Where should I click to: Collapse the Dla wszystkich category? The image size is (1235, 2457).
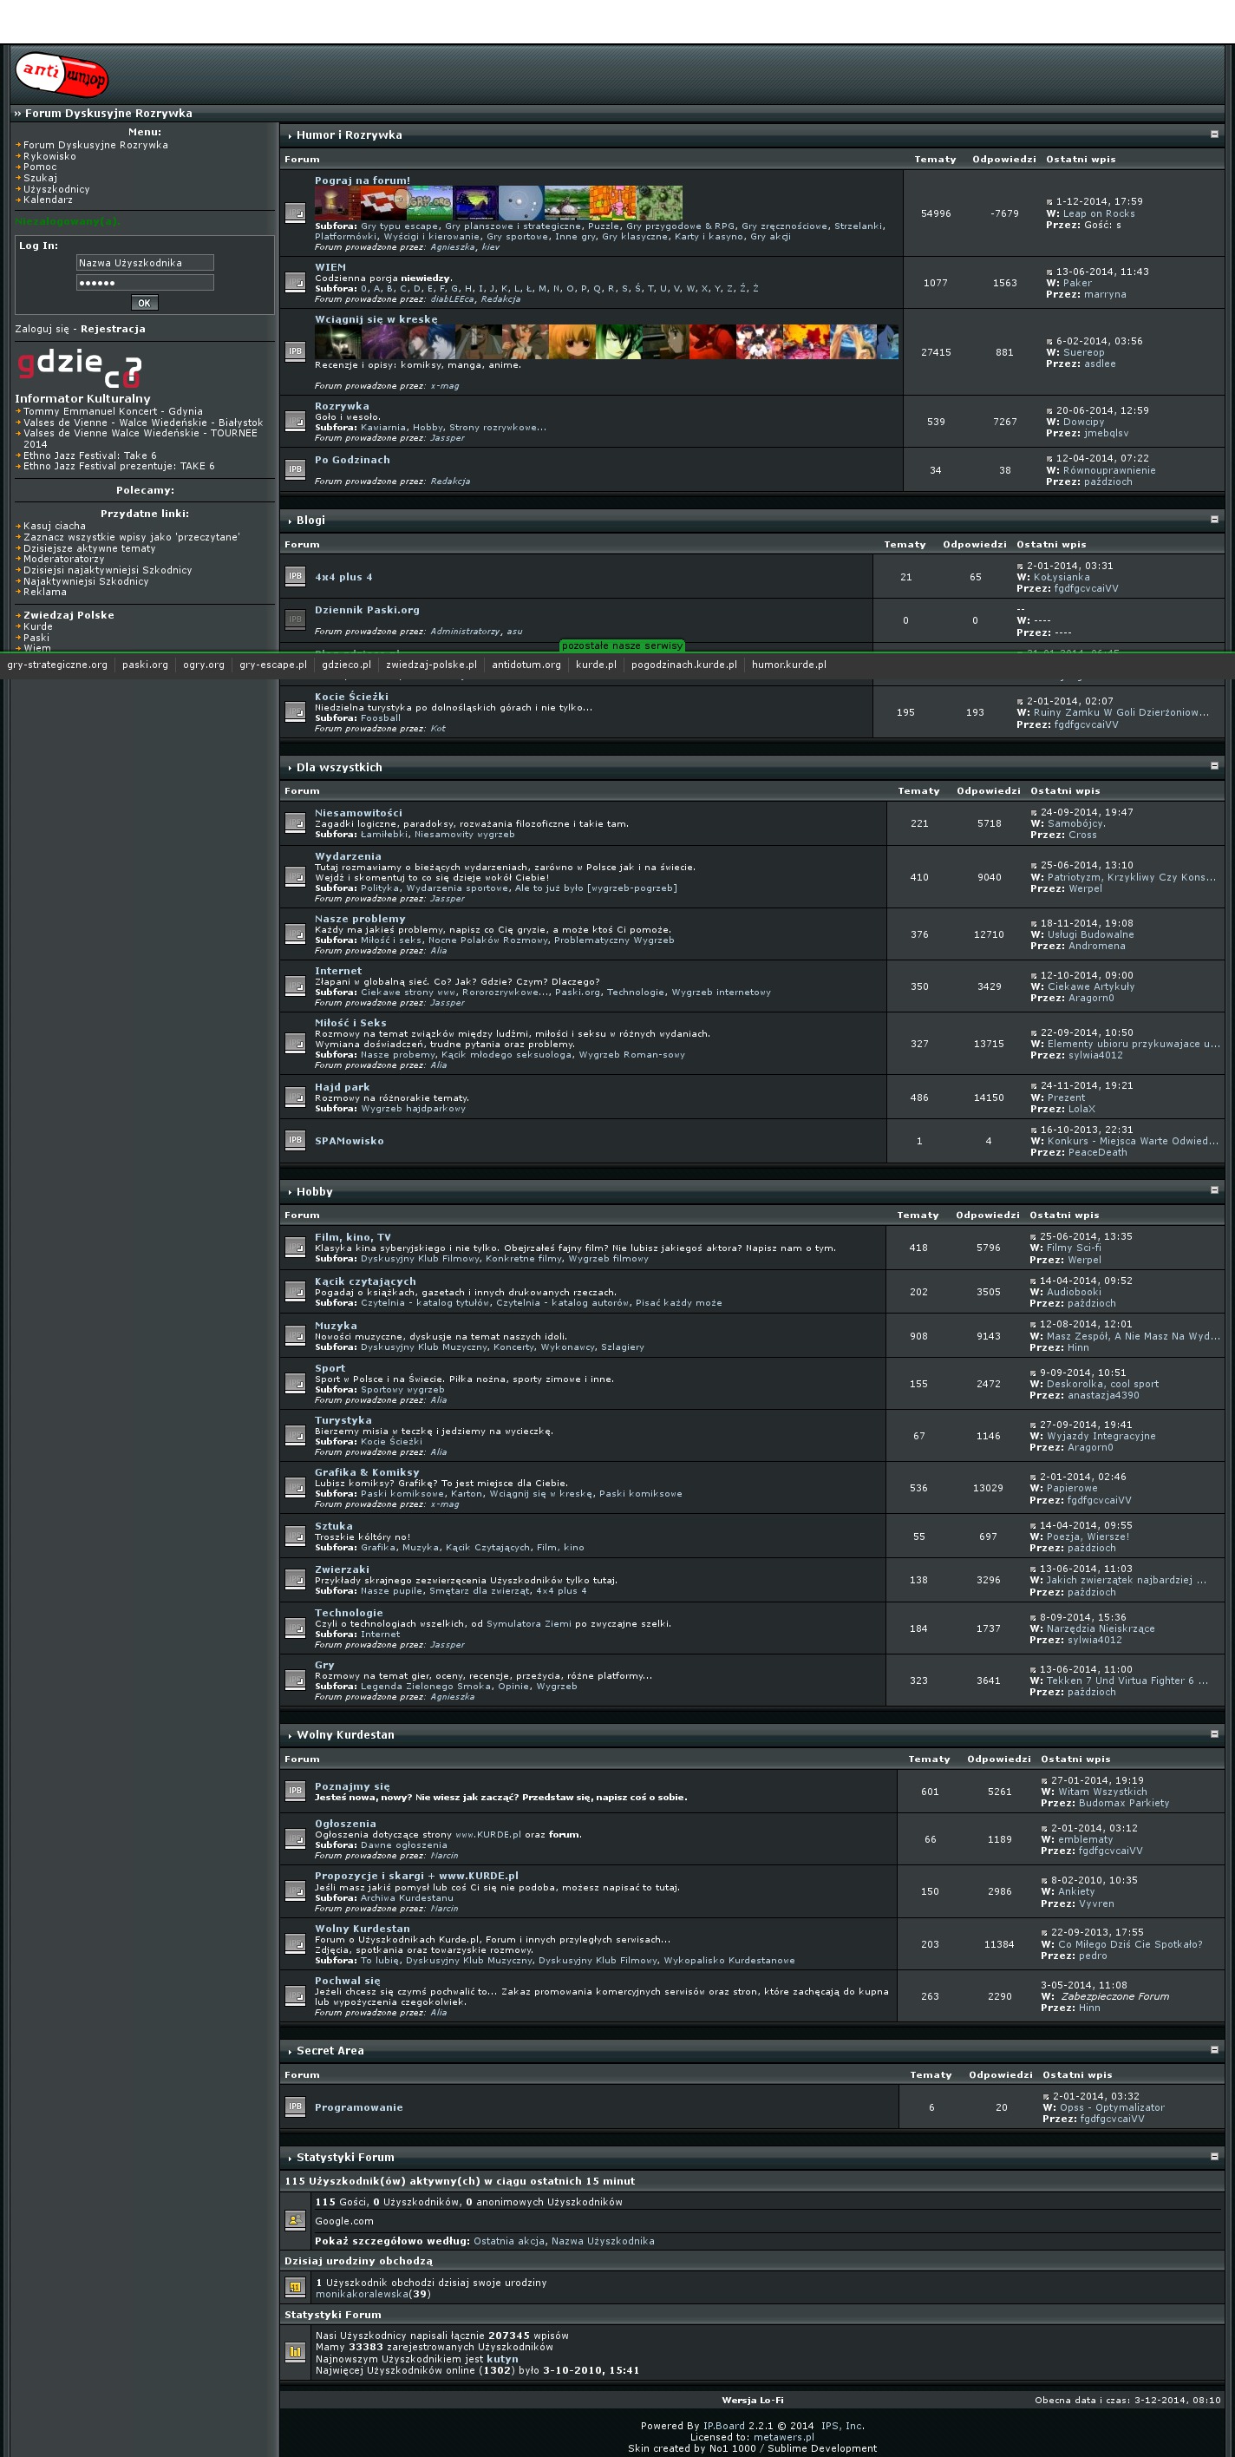pyautogui.click(x=1214, y=766)
